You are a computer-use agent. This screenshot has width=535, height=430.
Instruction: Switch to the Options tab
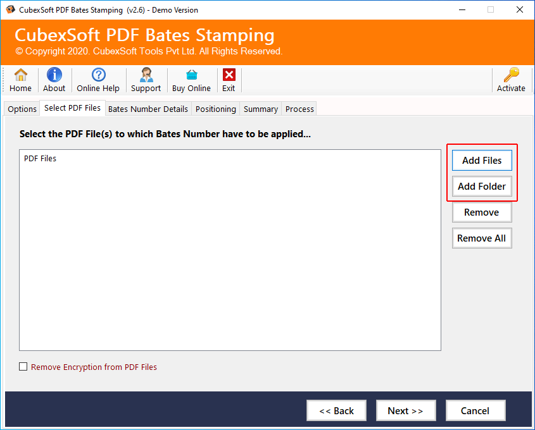coord(22,109)
